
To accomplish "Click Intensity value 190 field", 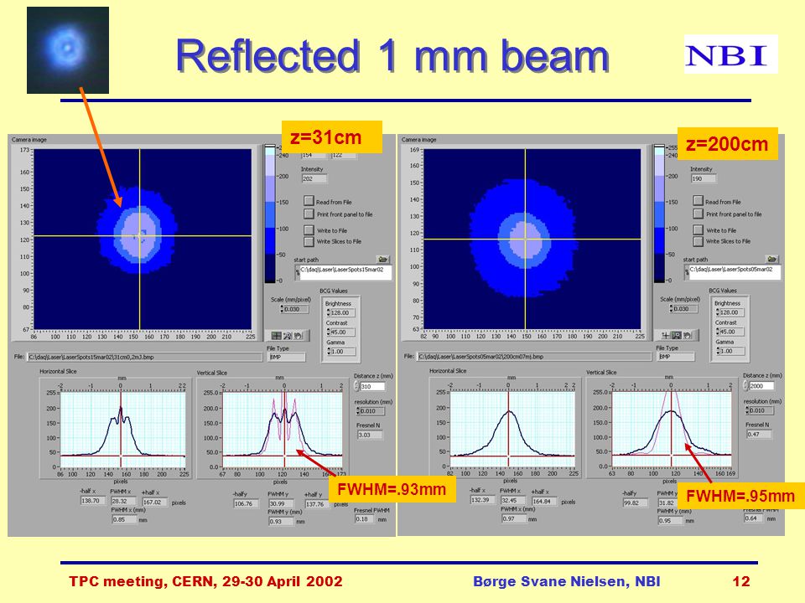I will tap(703, 179).
